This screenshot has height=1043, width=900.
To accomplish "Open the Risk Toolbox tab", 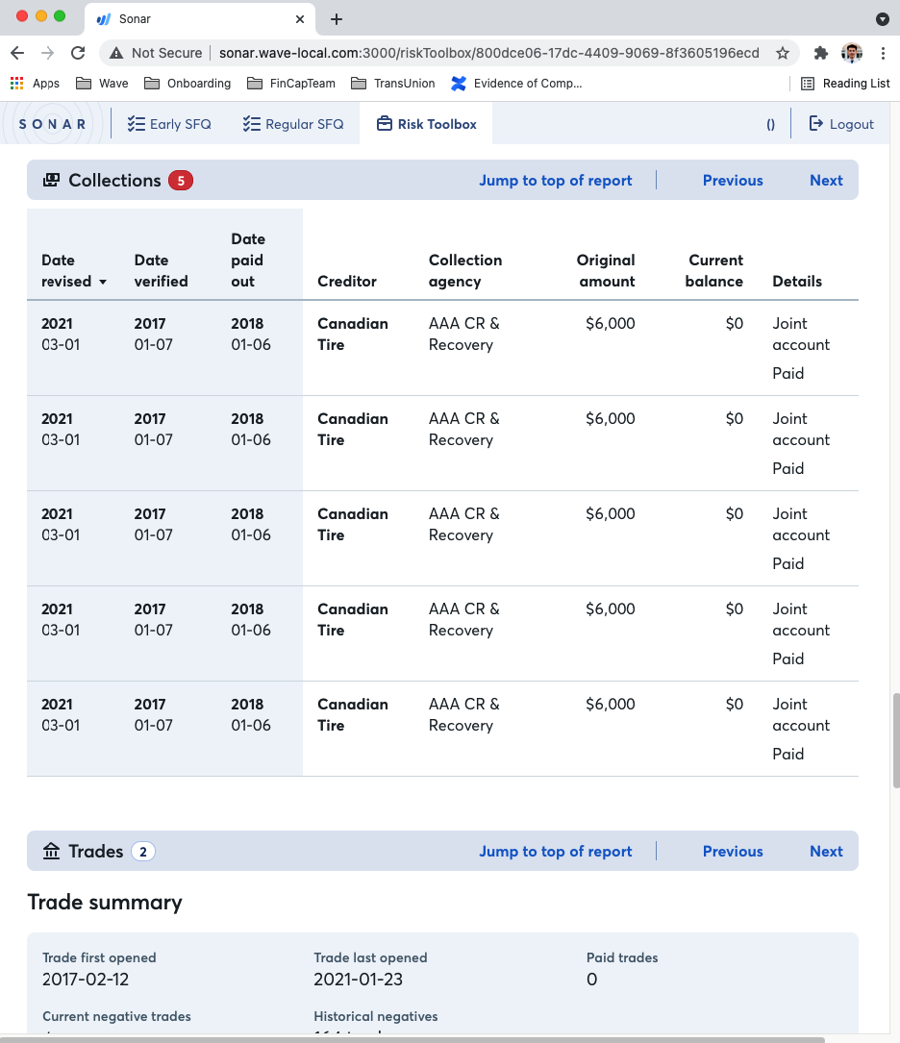I will (426, 124).
